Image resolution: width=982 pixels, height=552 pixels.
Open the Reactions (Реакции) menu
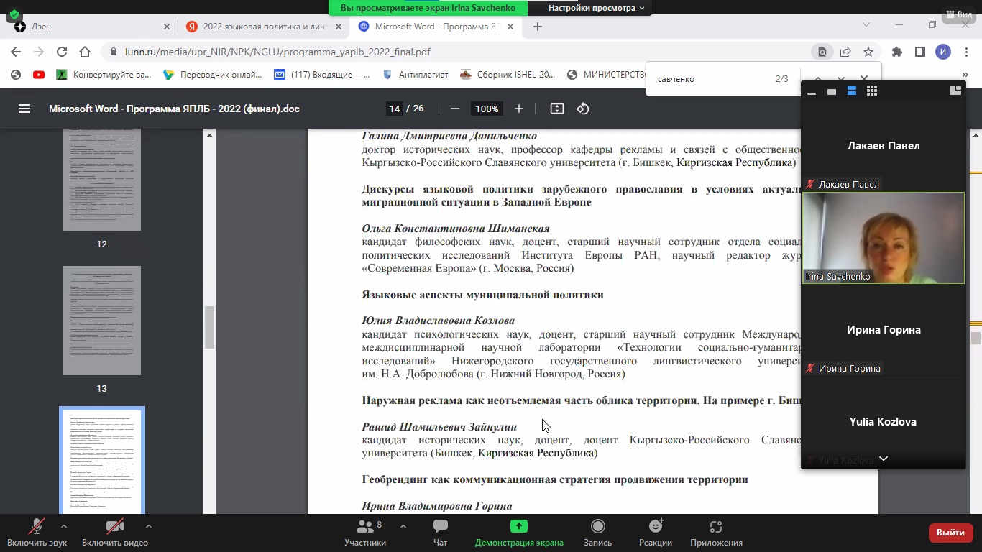655,532
